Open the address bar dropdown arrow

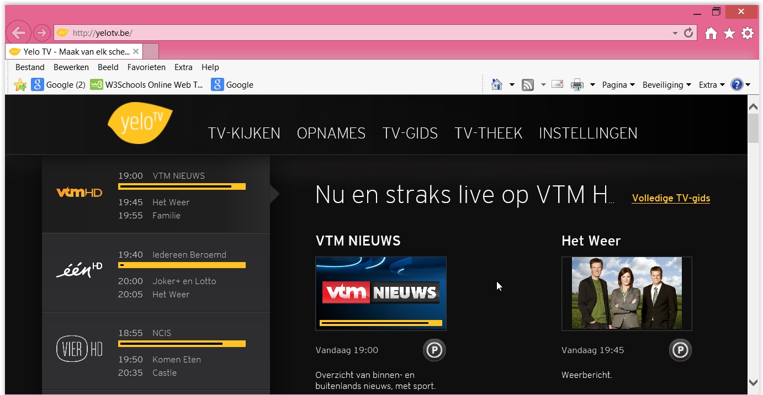tap(675, 33)
